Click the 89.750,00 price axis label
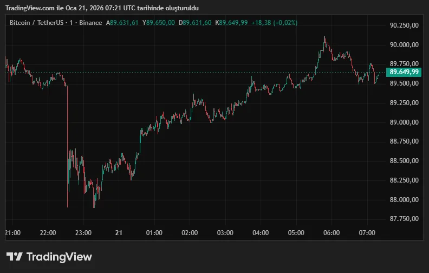The width and height of the screenshot is (429, 273). pyautogui.click(x=404, y=64)
